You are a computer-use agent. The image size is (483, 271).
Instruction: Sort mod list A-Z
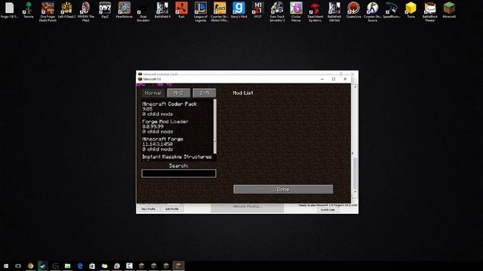coord(179,93)
